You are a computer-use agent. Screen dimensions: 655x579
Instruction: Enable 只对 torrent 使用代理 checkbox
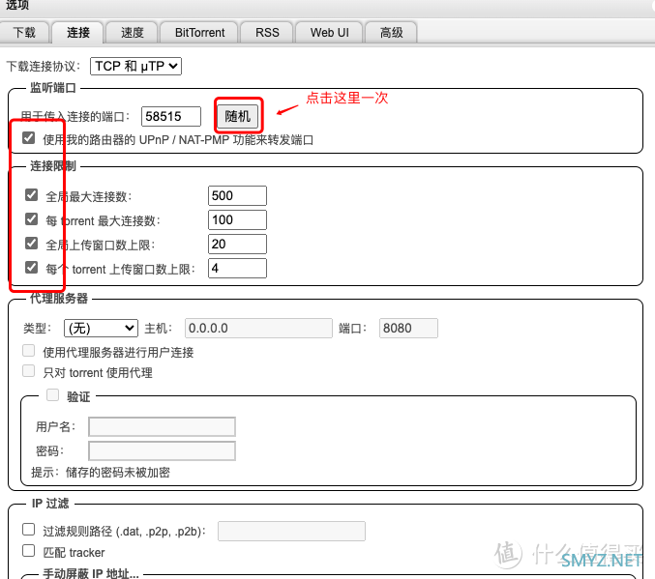[x=28, y=370]
